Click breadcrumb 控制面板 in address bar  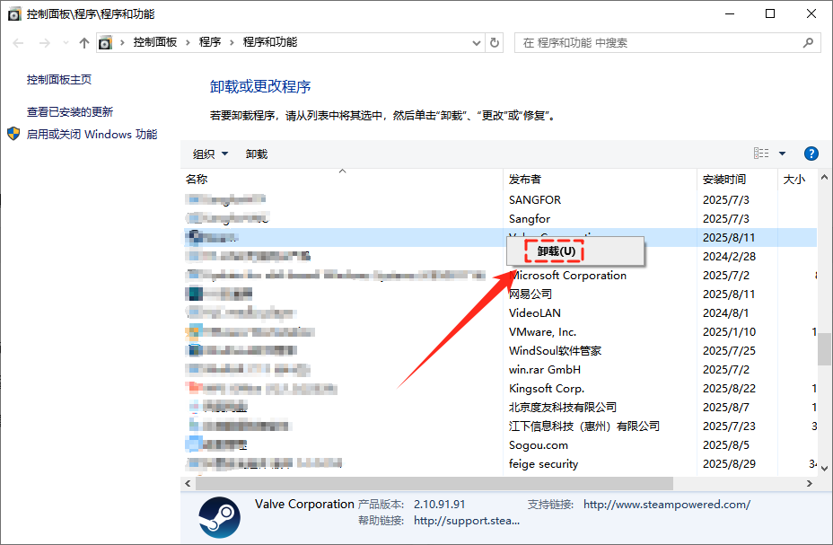pyautogui.click(x=155, y=42)
